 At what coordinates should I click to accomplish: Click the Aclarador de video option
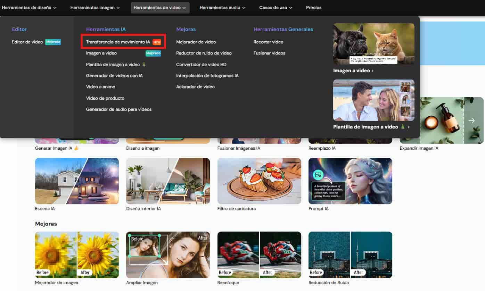[x=195, y=87]
